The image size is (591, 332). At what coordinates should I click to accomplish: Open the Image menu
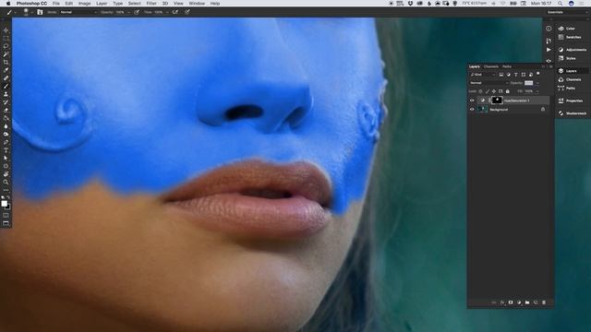84,4
